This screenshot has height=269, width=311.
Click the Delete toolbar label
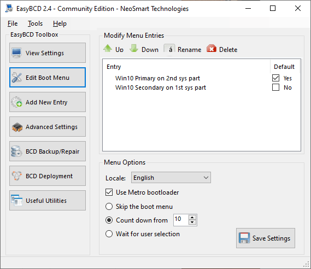coord(228,50)
